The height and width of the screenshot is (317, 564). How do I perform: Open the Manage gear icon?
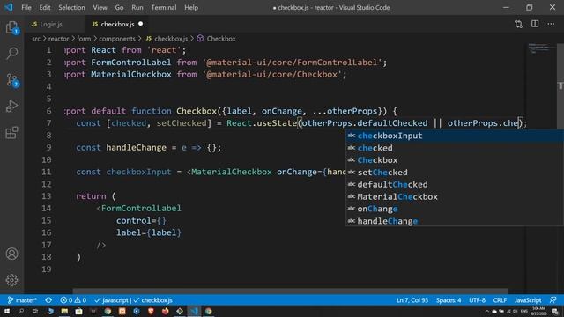pyautogui.click(x=11, y=280)
